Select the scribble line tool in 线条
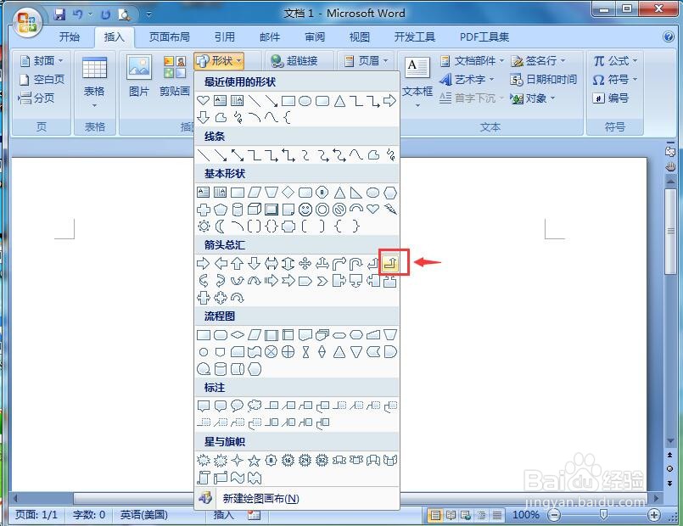 [391, 155]
